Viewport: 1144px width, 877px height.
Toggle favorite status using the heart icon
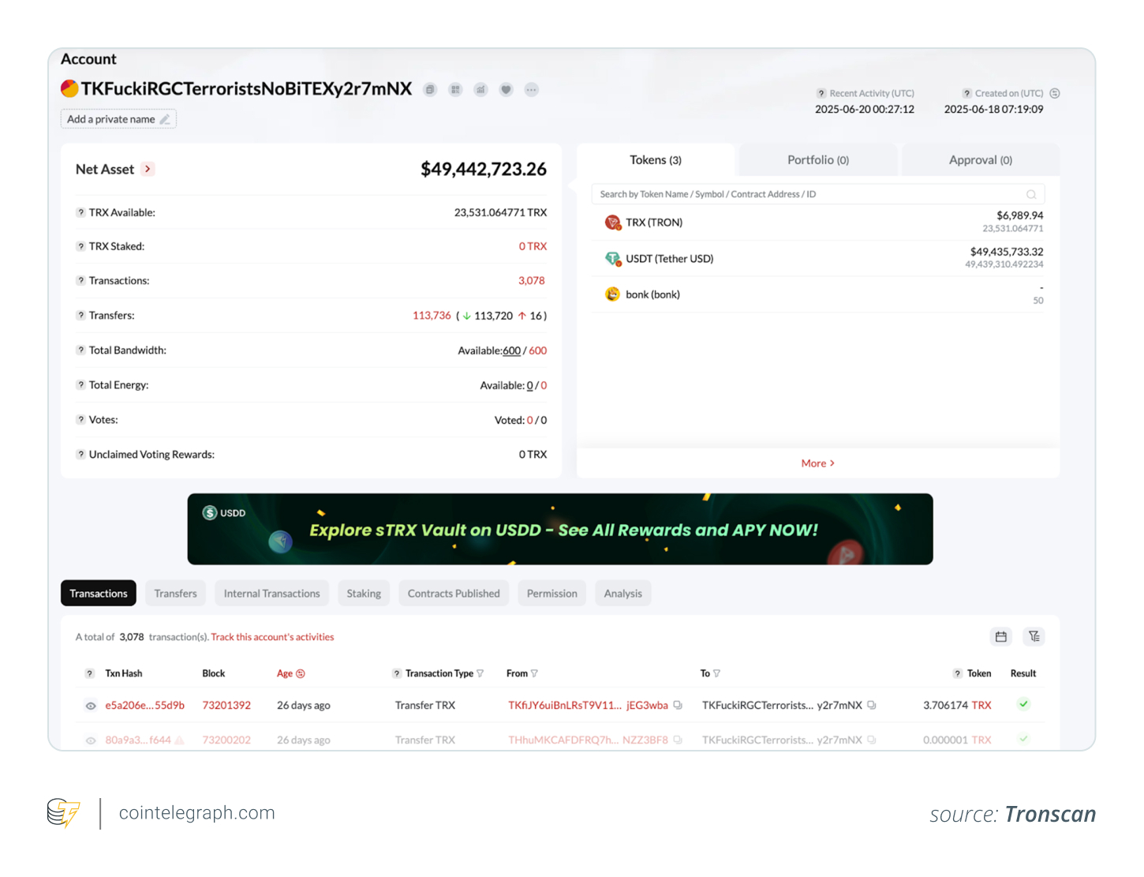point(506,89)
